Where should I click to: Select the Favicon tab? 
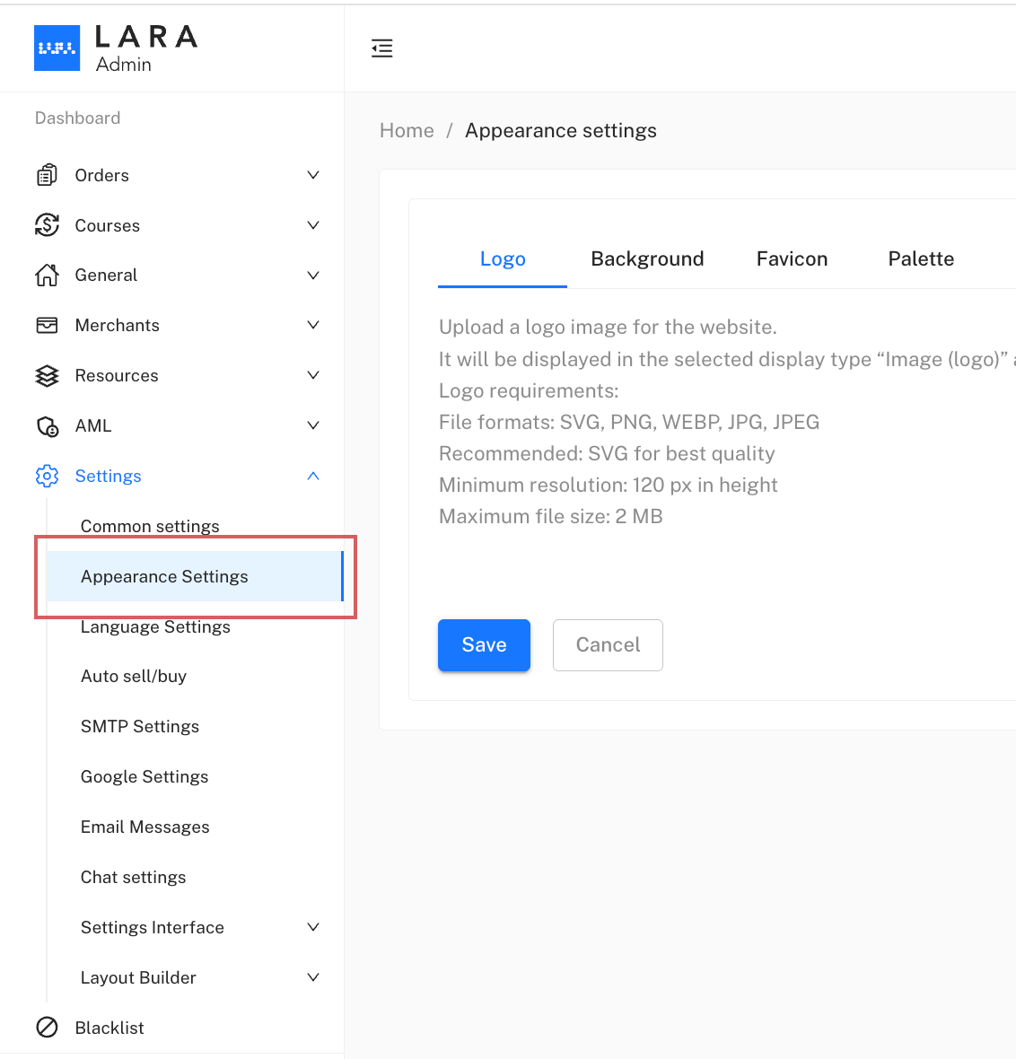(792, 259)
